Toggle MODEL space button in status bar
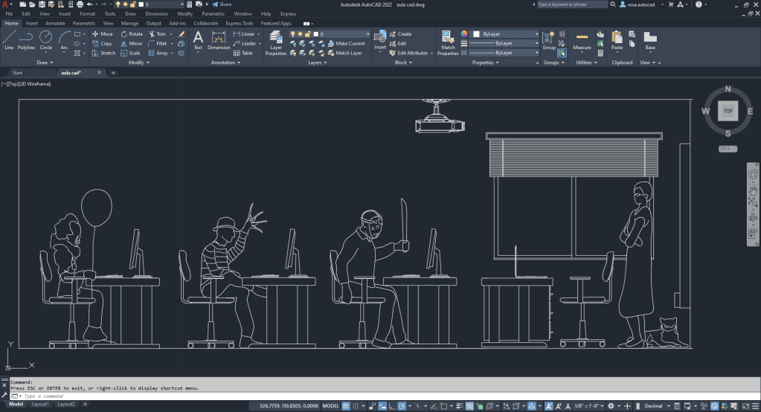 point(330,406)
